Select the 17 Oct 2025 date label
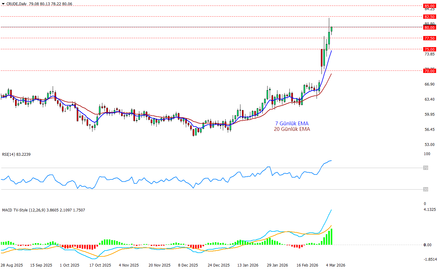This screenshot has height=269, width=438. [100, 265]
